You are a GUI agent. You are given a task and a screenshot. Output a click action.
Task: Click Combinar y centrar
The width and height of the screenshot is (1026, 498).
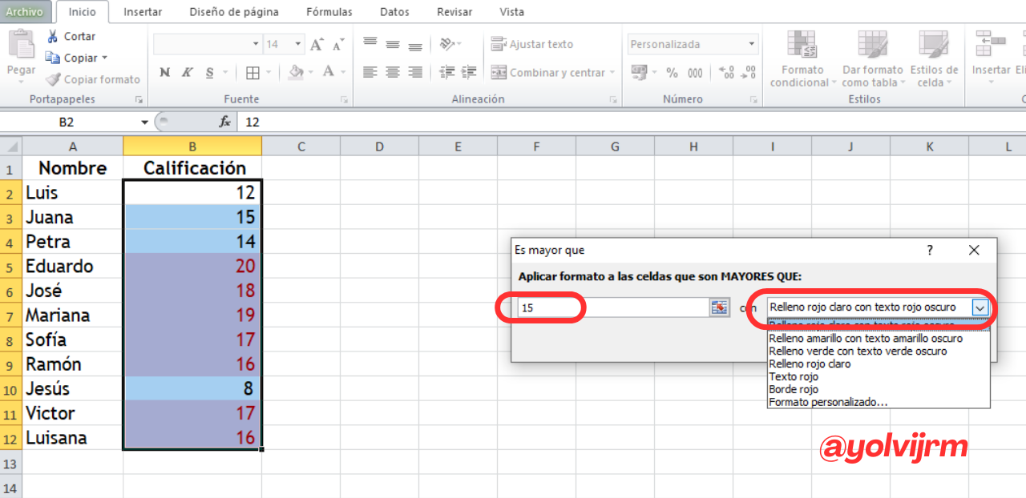(547, 72)
